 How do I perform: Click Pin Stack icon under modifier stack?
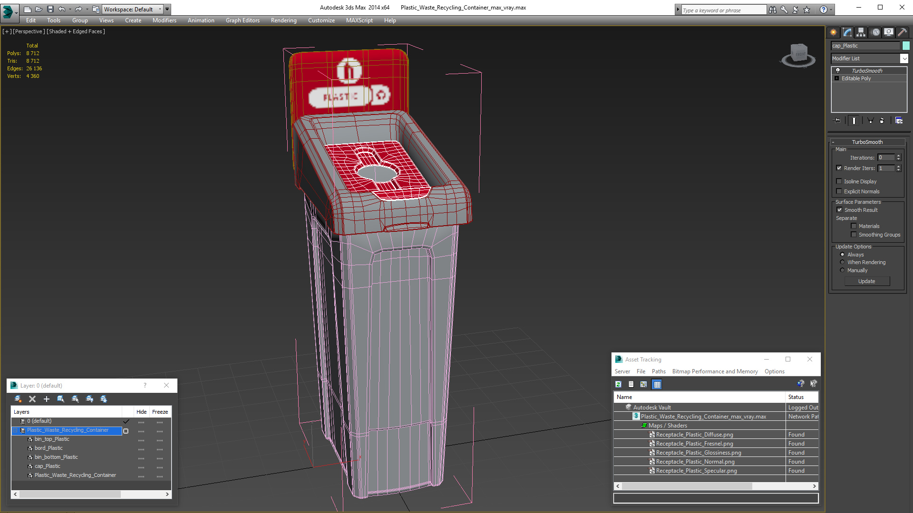(837, 121)
